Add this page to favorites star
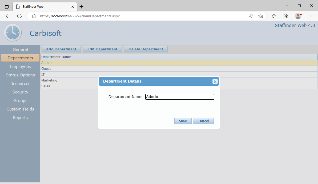This screenshot has height=184, width=318. [260, 16]
